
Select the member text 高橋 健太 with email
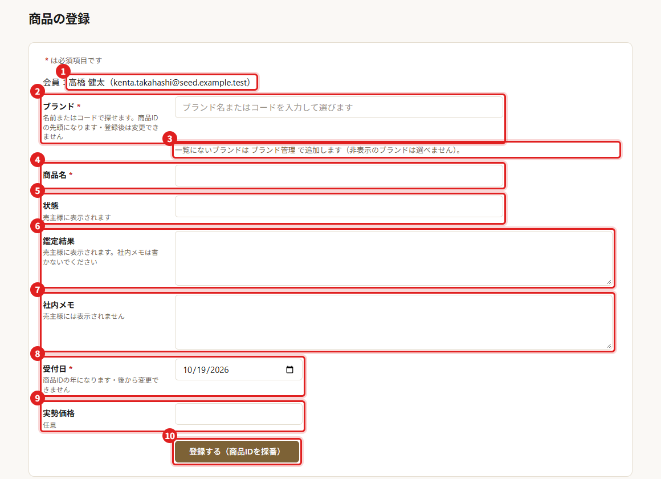[x=160, y=82]
